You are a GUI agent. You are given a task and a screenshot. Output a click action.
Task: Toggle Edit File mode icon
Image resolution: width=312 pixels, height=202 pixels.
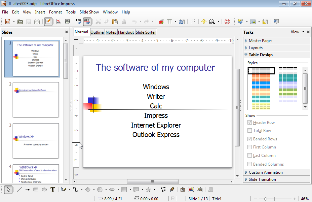click(48, 22)
